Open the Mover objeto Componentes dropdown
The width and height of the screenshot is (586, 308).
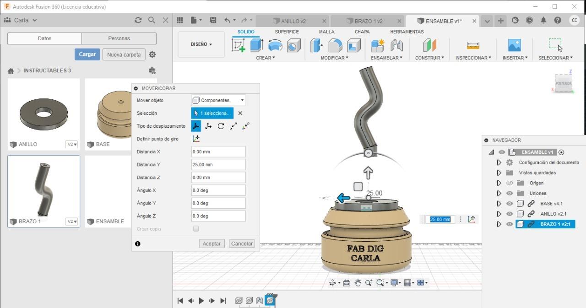(218, 100)
